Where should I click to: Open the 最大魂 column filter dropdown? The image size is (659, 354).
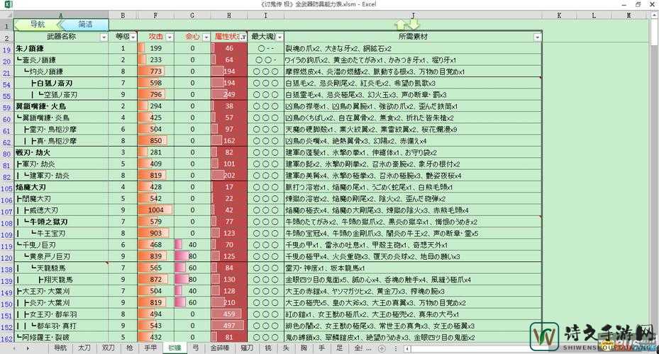(279, 38)
